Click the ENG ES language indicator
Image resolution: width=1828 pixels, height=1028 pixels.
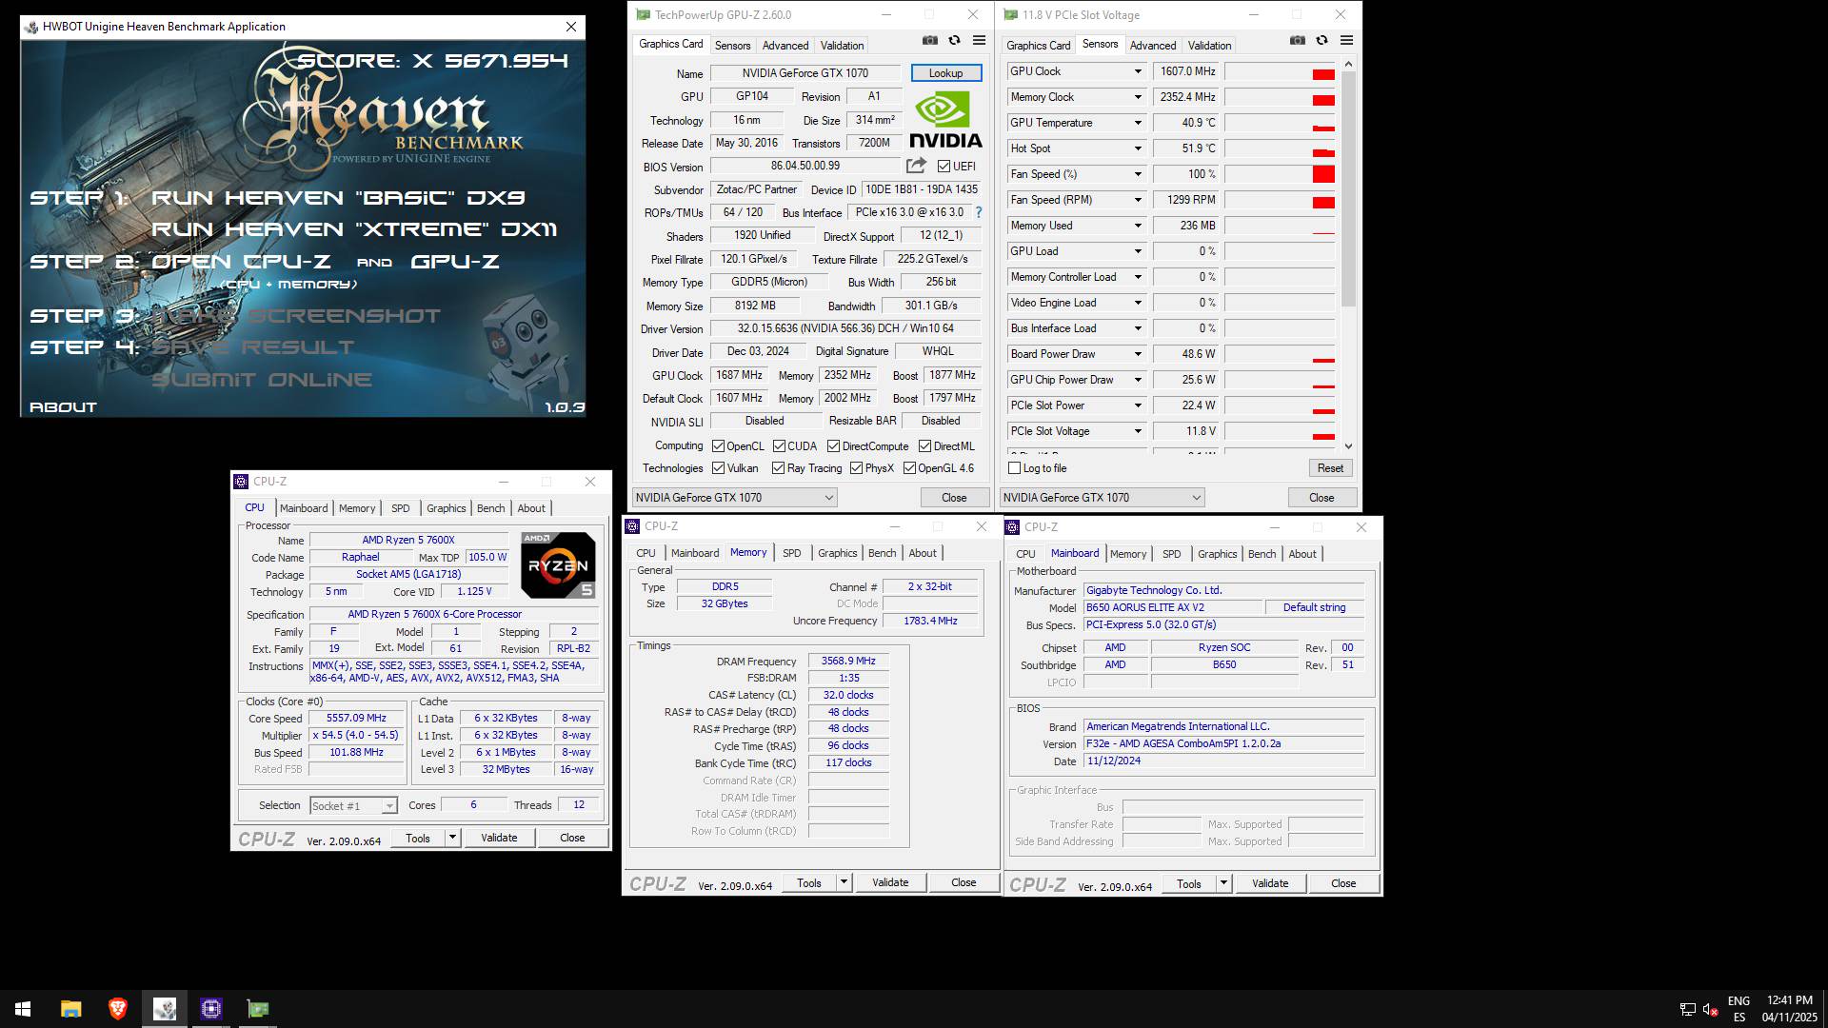(x=1739, y=1009)
